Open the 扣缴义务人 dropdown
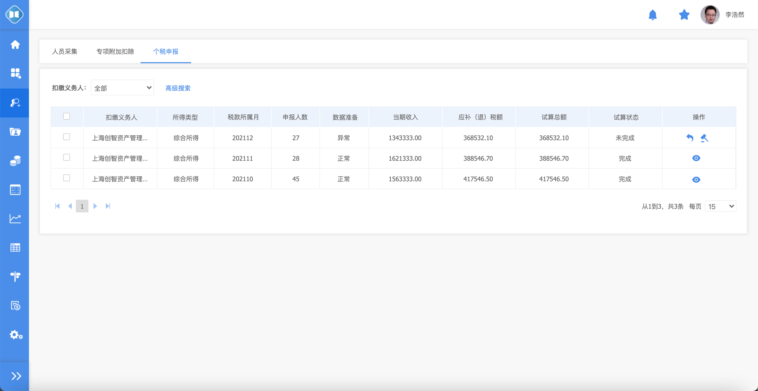 (122, 88)
